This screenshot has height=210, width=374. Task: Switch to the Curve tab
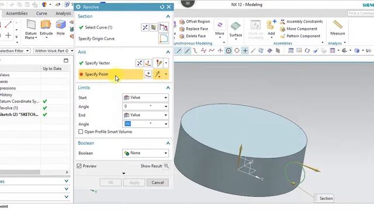tap(41, 13)
